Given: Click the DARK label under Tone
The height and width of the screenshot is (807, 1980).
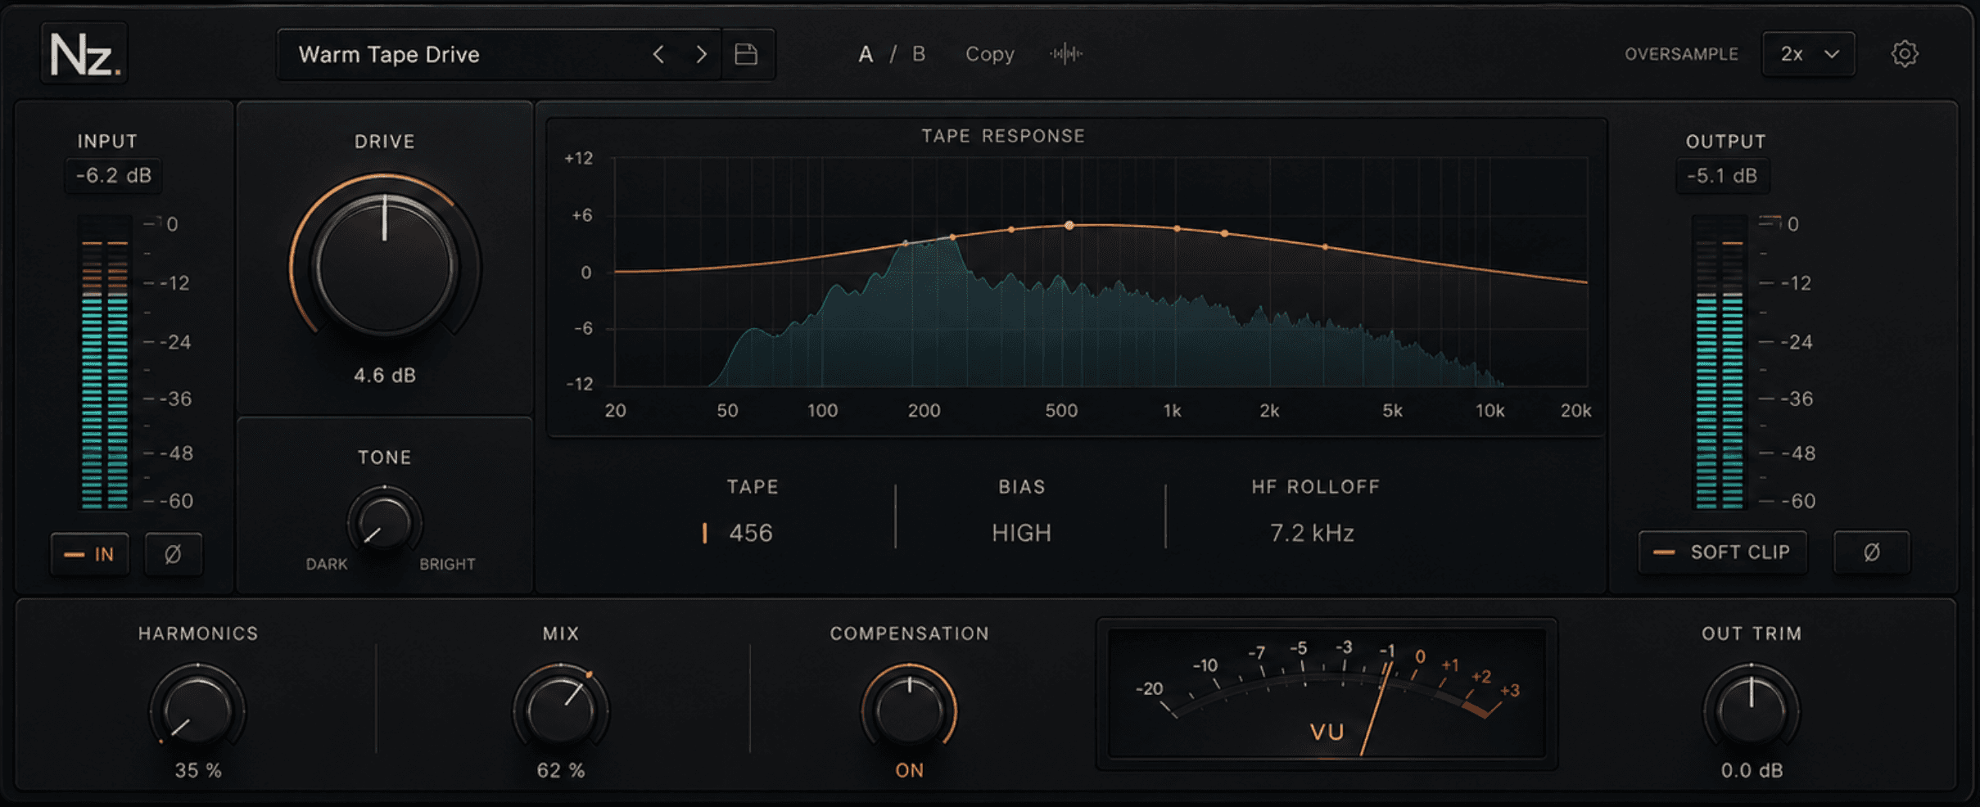Looking at the screenshot, I should tap(327, 564).
